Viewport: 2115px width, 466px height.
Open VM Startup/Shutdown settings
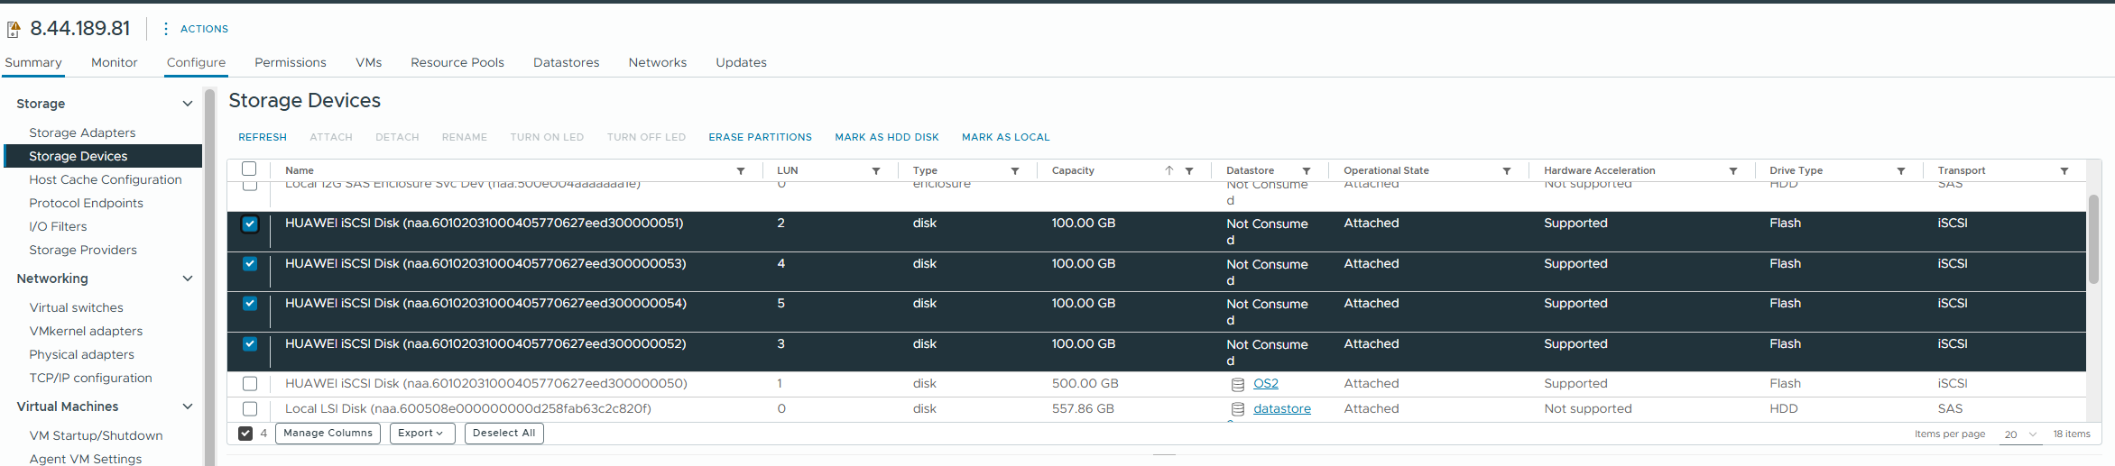(96, 435)
